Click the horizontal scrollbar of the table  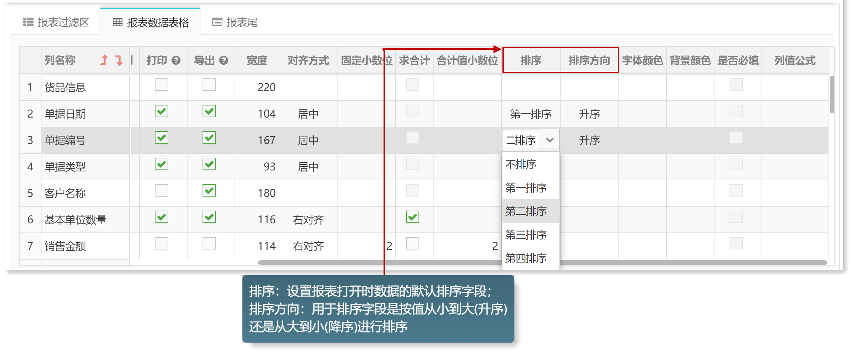coord(542,262)
